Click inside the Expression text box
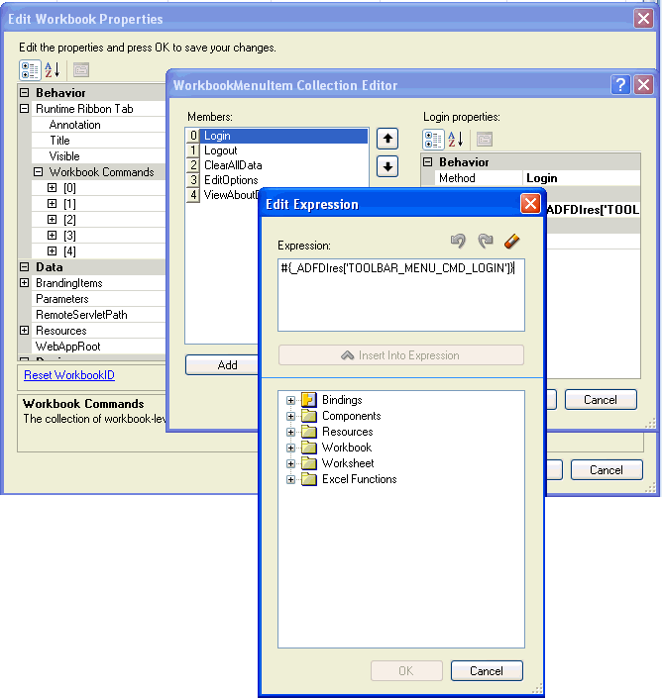 coord(401,295)
